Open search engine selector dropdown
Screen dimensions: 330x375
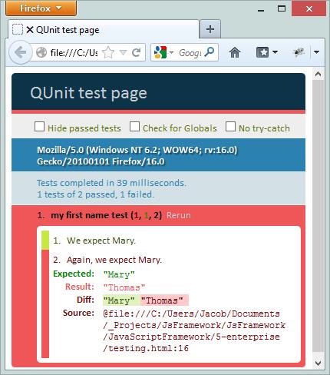(163, 52)
